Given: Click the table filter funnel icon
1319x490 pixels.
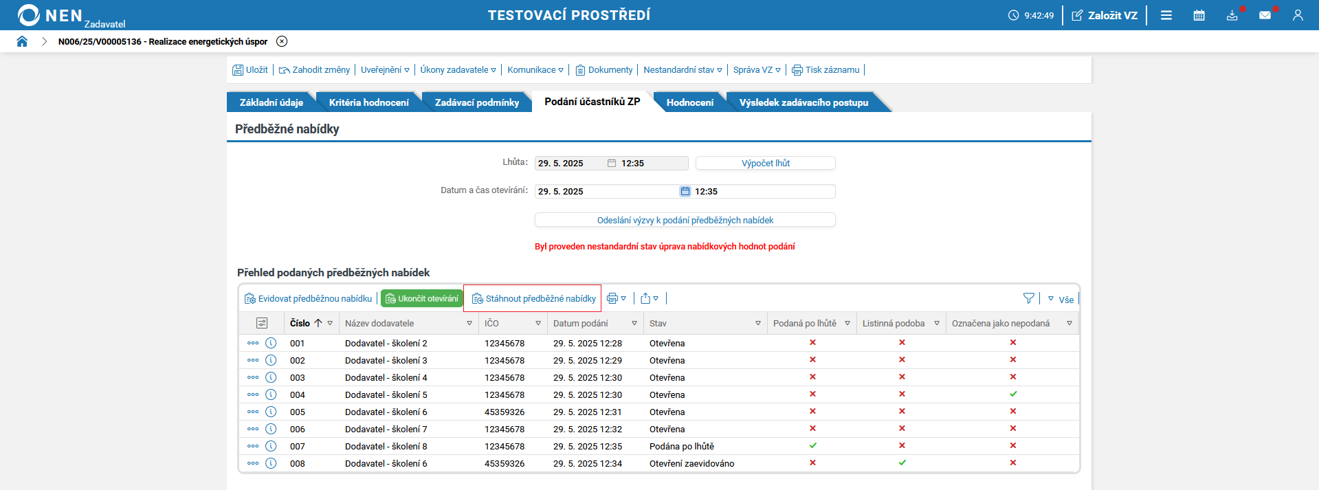Looking at the screenshot, I should (1028, 298).
